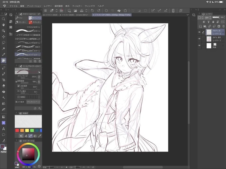Select the text tool A
Screen dimensions: 226x169
[x=4, y=129]
